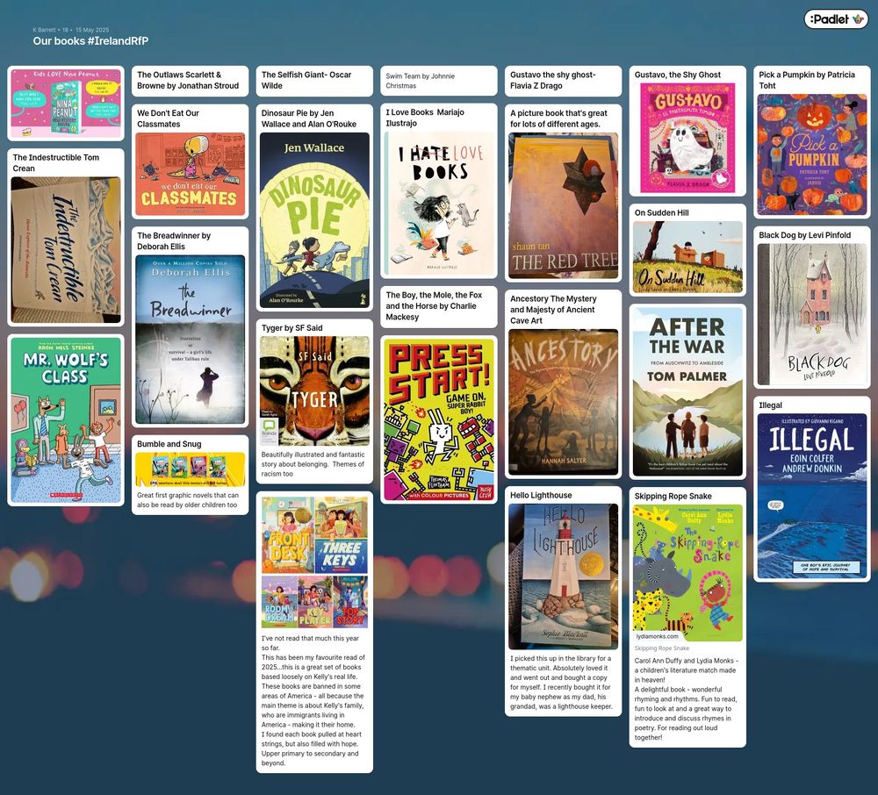Open The Selfish Giant- Oscar Wilde post

[x=314, y=81]
